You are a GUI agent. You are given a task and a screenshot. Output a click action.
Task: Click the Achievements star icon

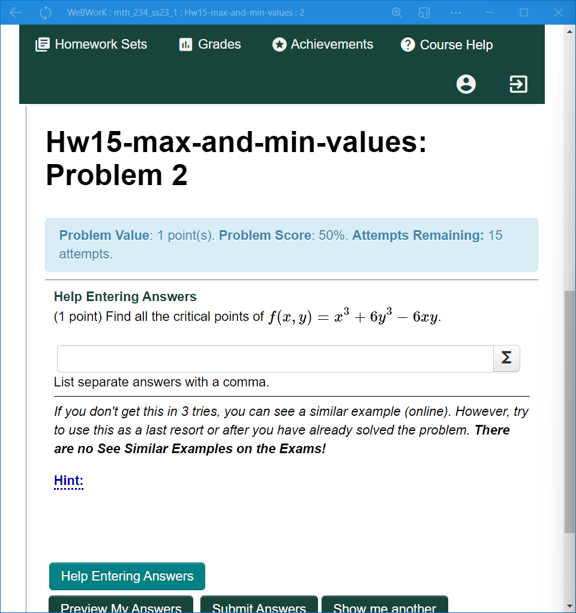(x=280, y=44)
